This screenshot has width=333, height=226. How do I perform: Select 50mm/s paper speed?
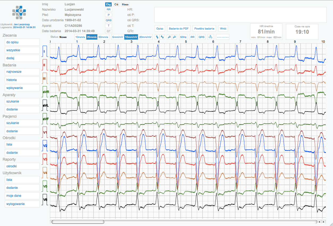pyautogui.click(x=103, y=37)
